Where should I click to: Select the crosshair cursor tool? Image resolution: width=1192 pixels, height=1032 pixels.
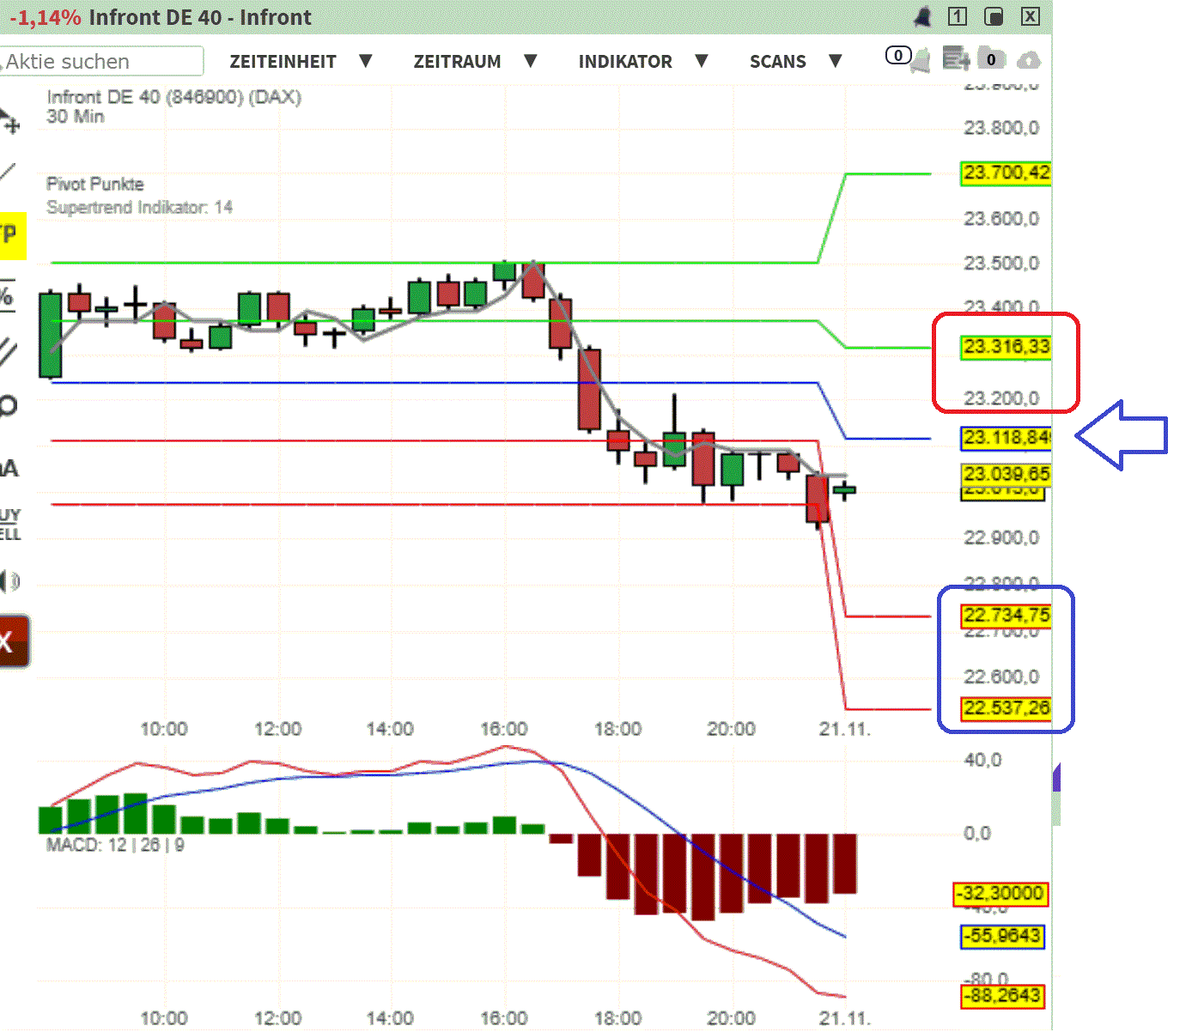click(9, 122)
